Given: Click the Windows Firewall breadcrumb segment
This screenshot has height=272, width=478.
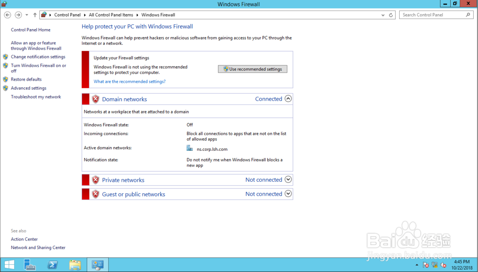Looking at the screenshot, I should pyautogui.click(x=158, y=15).
